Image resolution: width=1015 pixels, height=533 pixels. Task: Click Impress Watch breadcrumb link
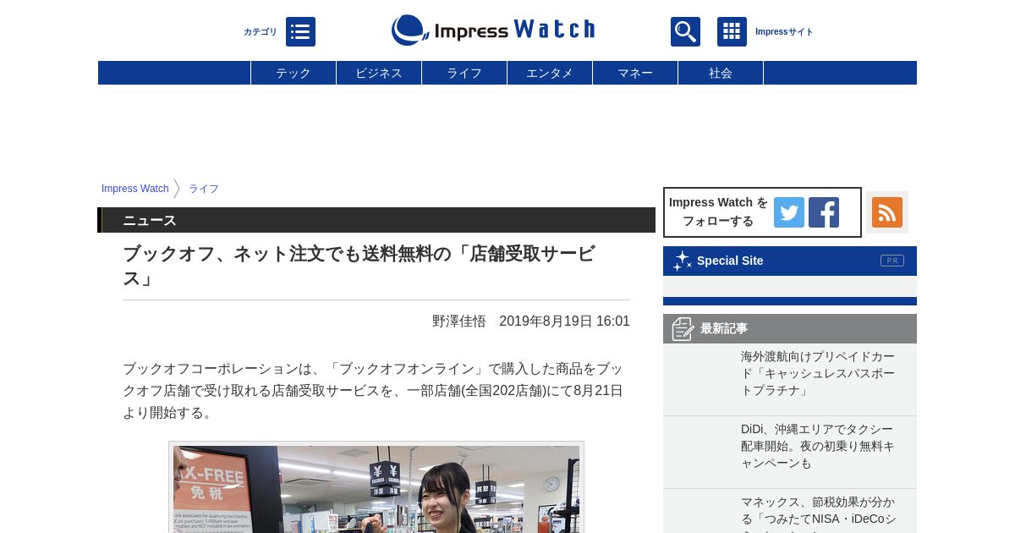point(135,189)
